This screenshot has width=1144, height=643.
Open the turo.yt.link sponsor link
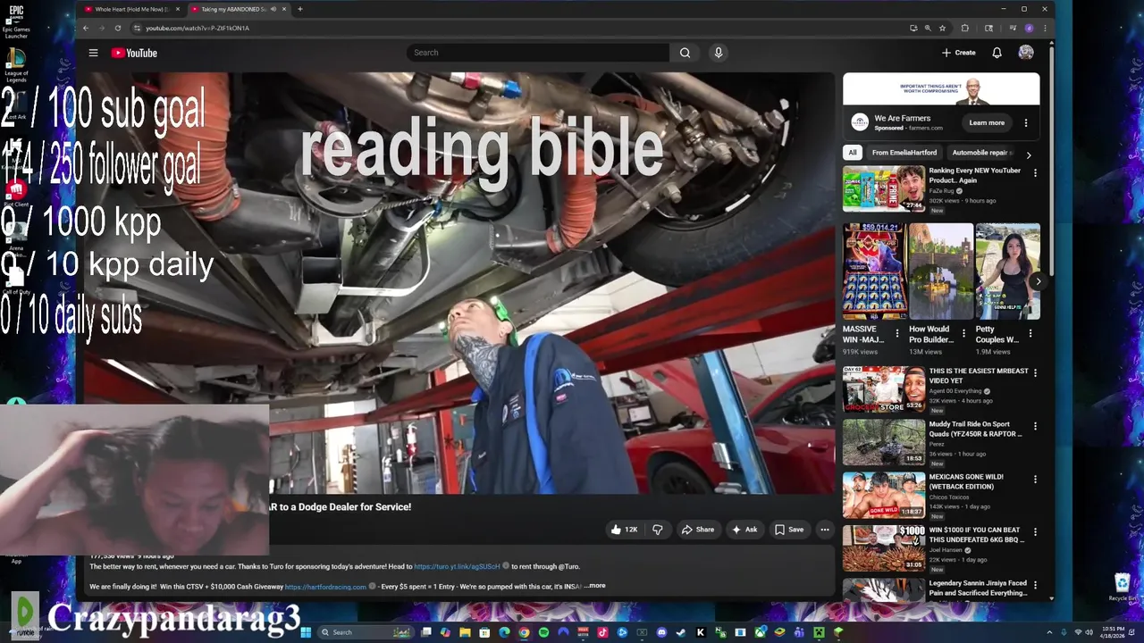coord(457,566)
